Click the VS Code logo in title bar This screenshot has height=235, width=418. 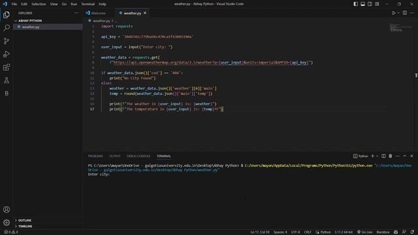(x=5, y=4)
